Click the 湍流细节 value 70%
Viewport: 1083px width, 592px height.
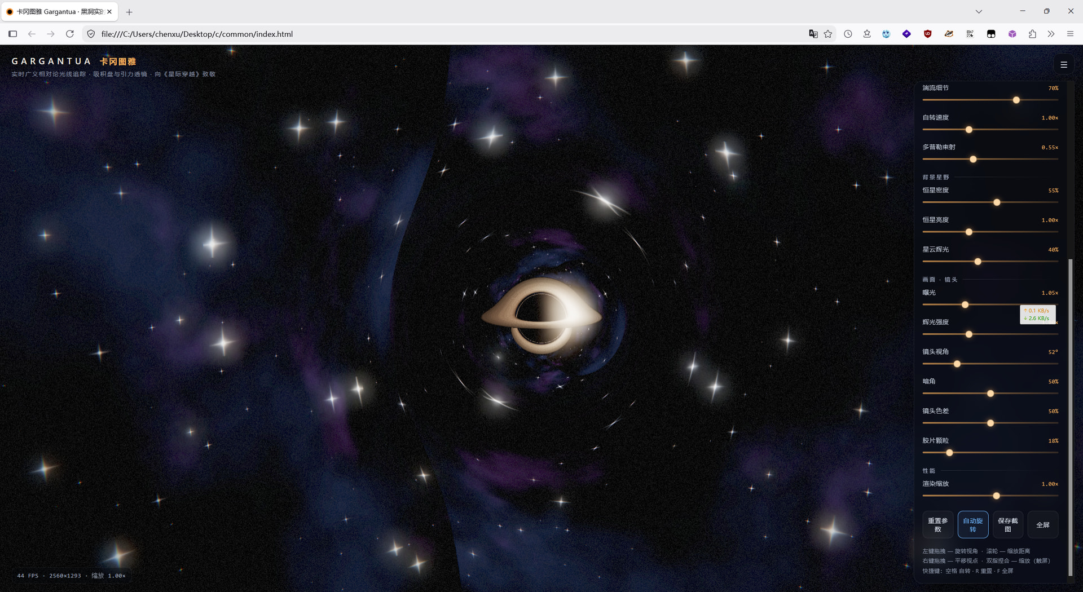(1053, 89)
